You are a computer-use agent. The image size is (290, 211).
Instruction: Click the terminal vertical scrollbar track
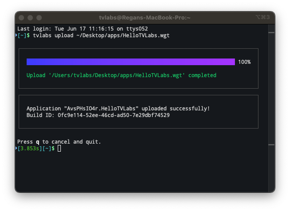[x=271, y=108]
